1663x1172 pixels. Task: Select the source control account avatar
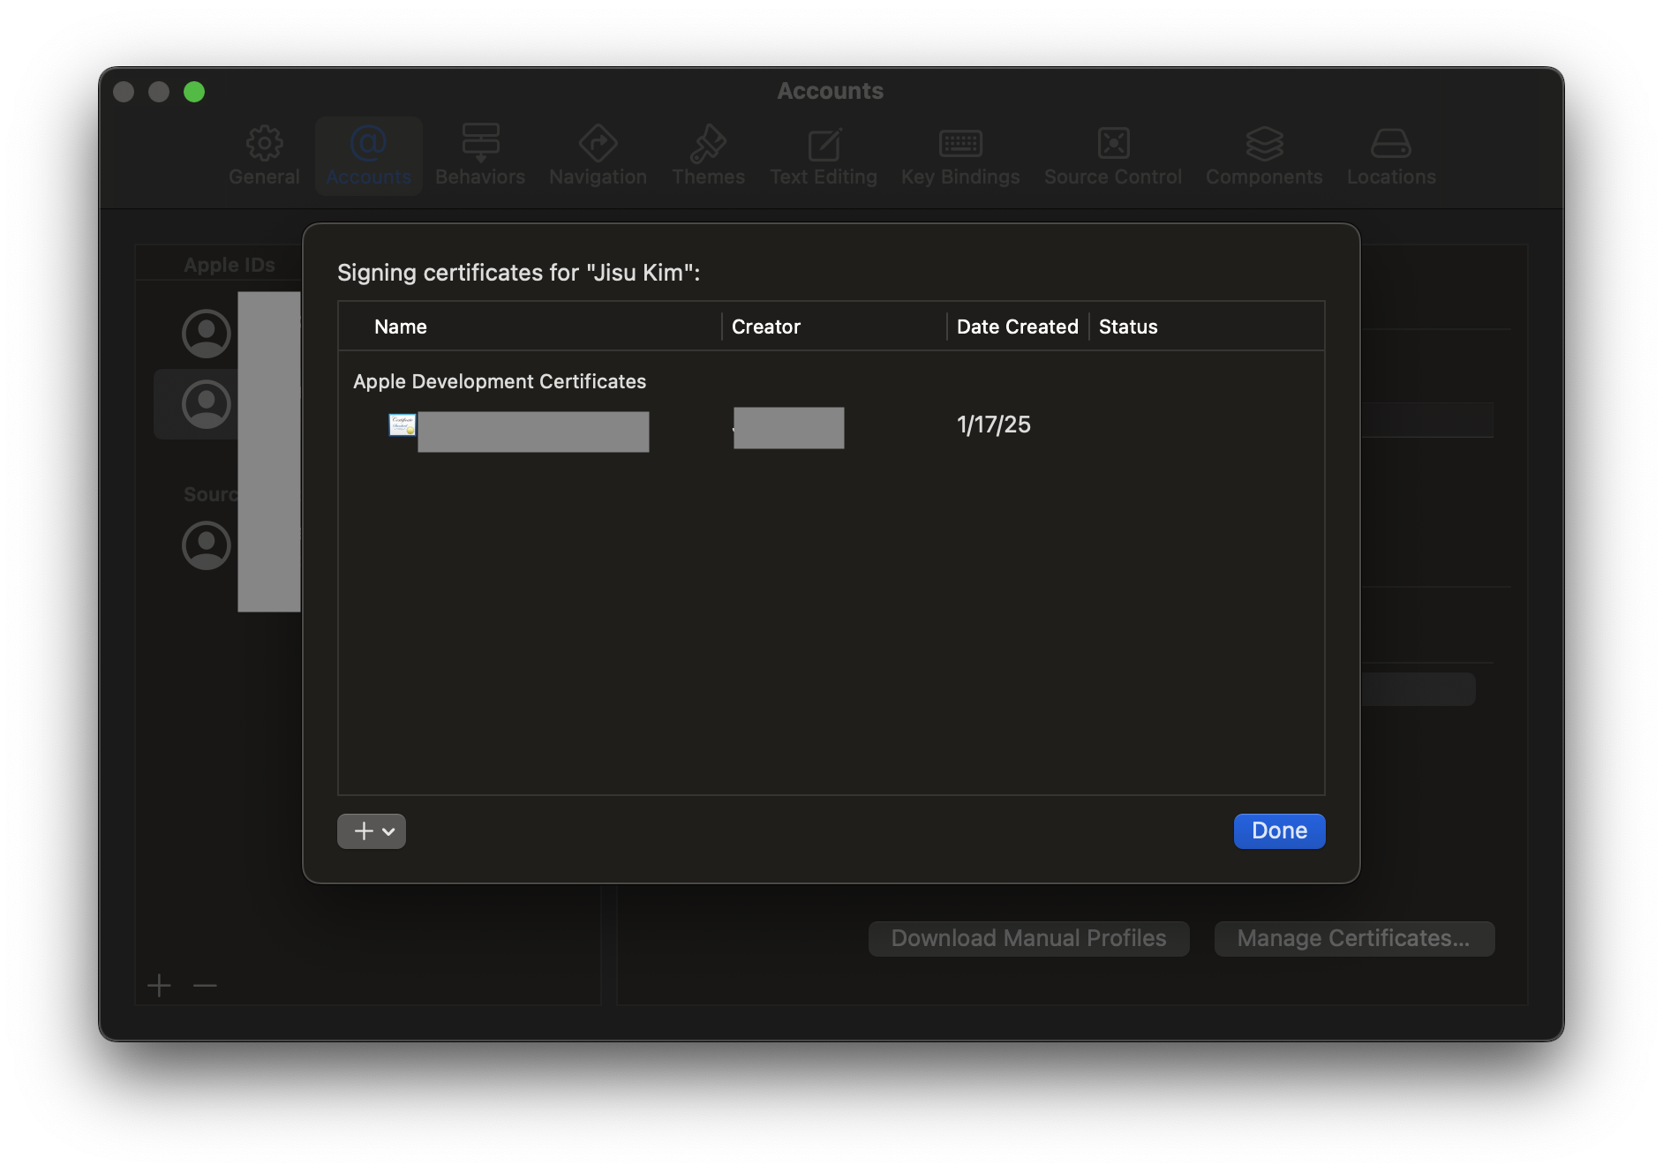207,545
